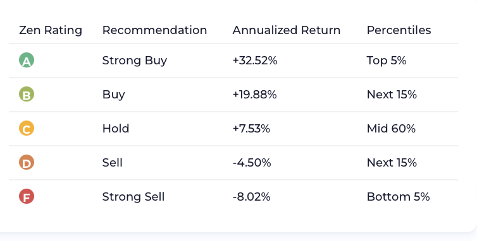
Task: Select the Strong Sell recommendation text
Action: [133, 197]
